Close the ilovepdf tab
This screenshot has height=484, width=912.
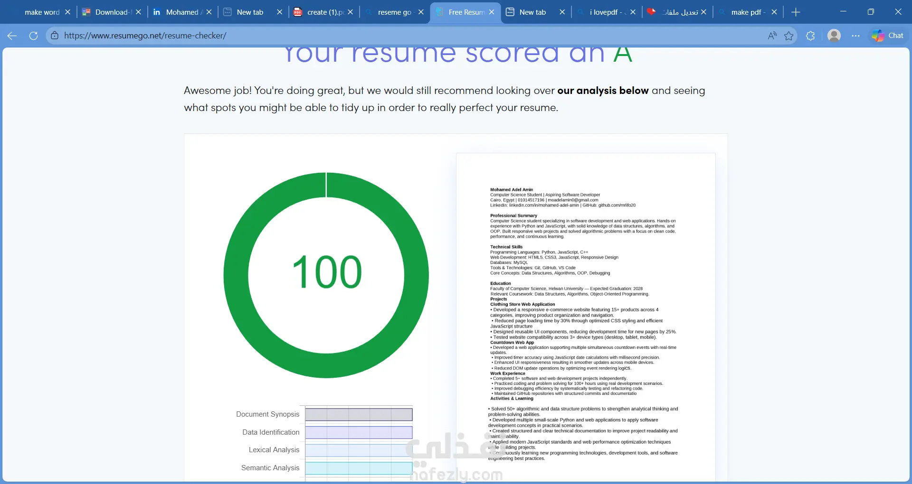pos(633,12)
